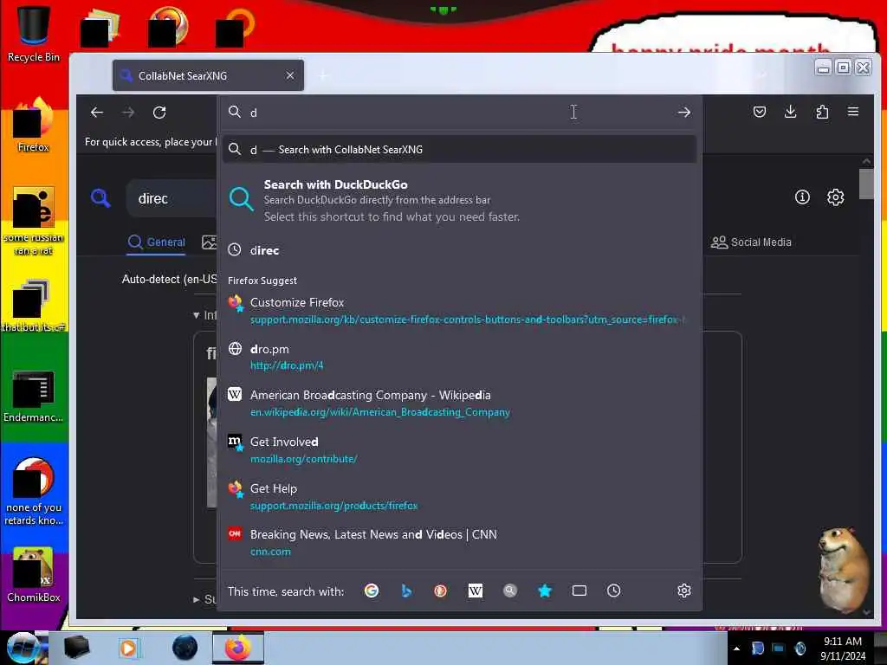Screen dimensions: 887x665
Task: Click the page vertical scrollbar thumb
Action: [x=866, y=184]
